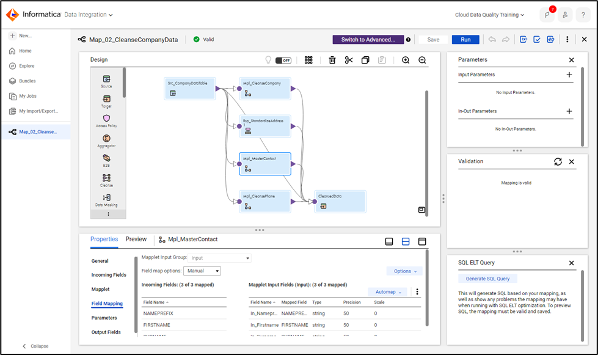This screenshot has height=355, width=598.
Task: Open the vertical ellipsis mapping actions menu
Action: pos(567,39)
